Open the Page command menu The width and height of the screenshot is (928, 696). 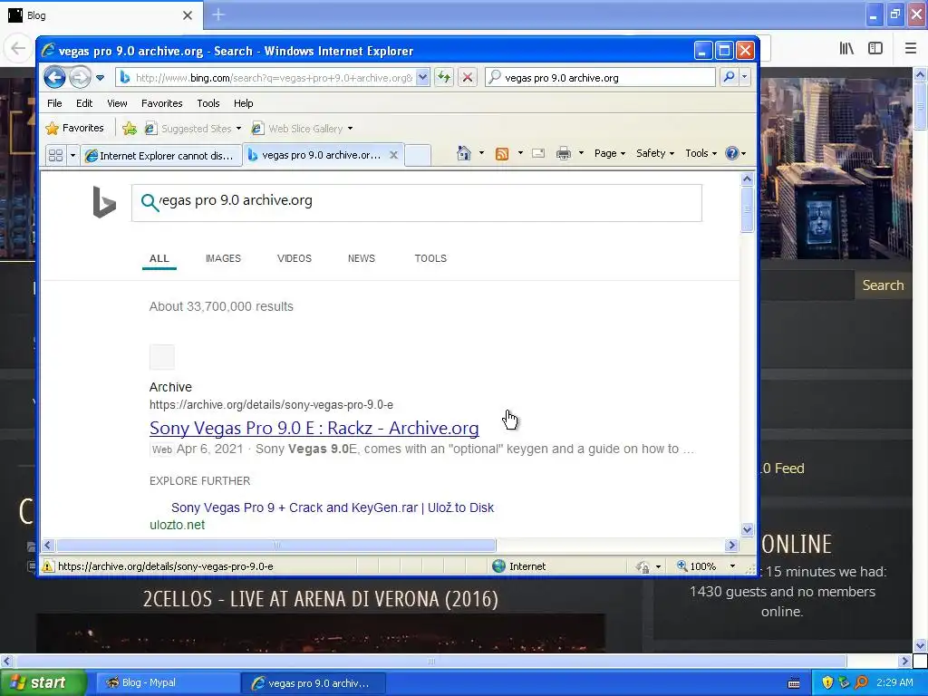(610, 153)
